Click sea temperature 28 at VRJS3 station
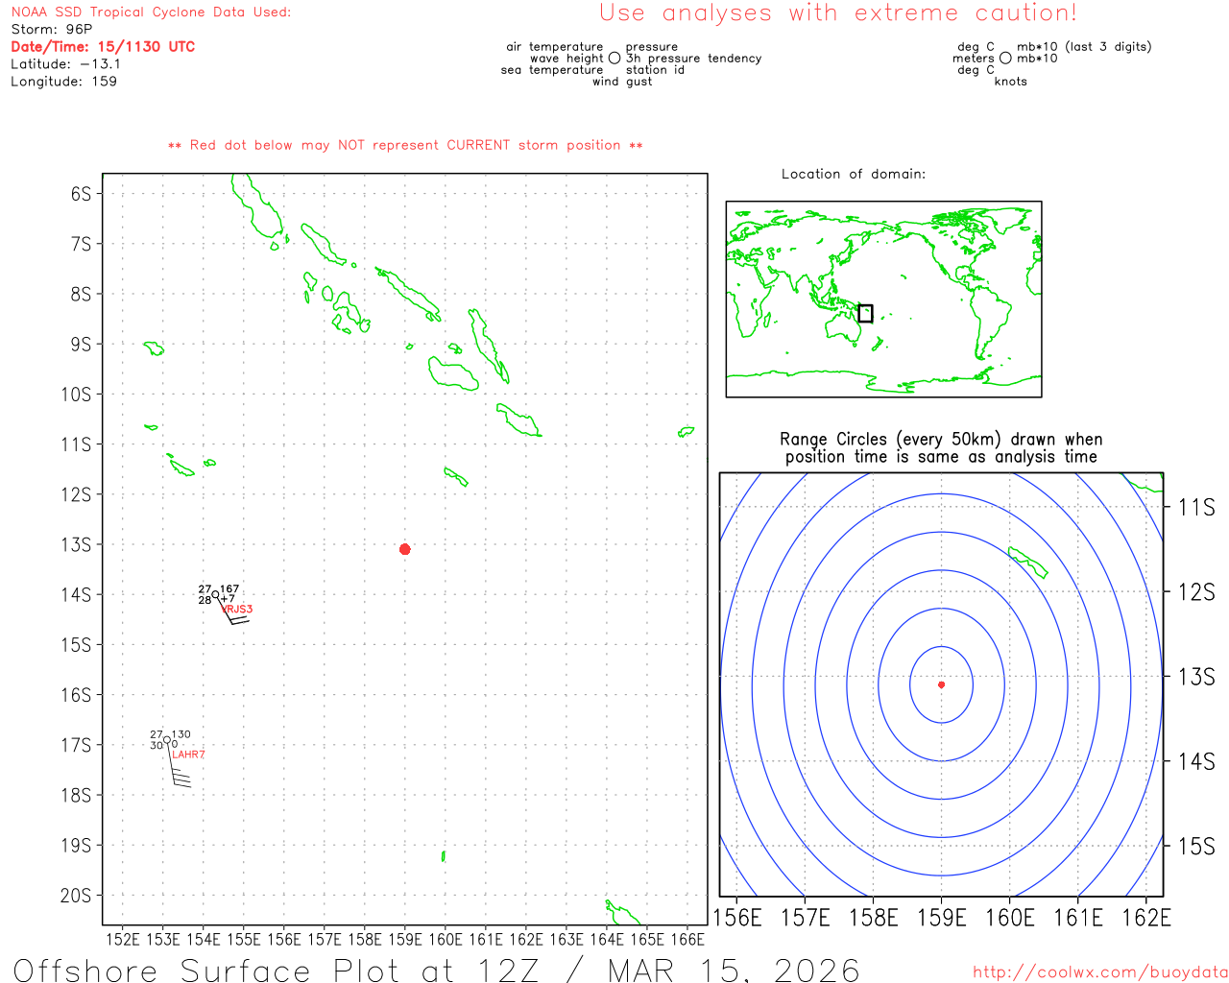 [x=205, y=600]
